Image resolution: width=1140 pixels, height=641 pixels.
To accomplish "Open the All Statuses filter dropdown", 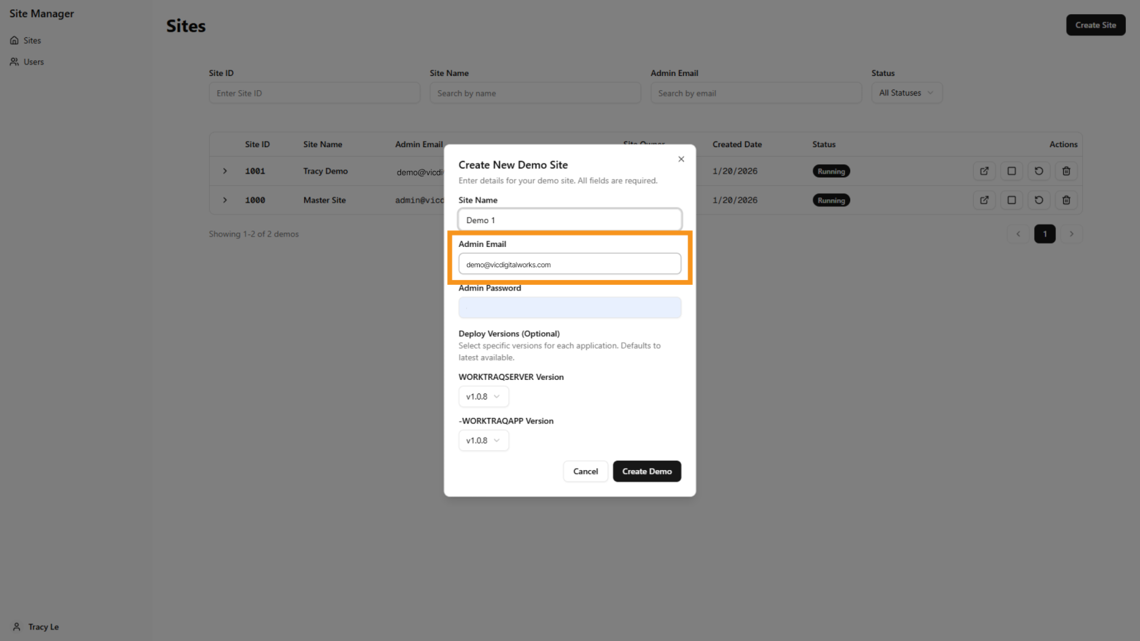I will [906, 92].
